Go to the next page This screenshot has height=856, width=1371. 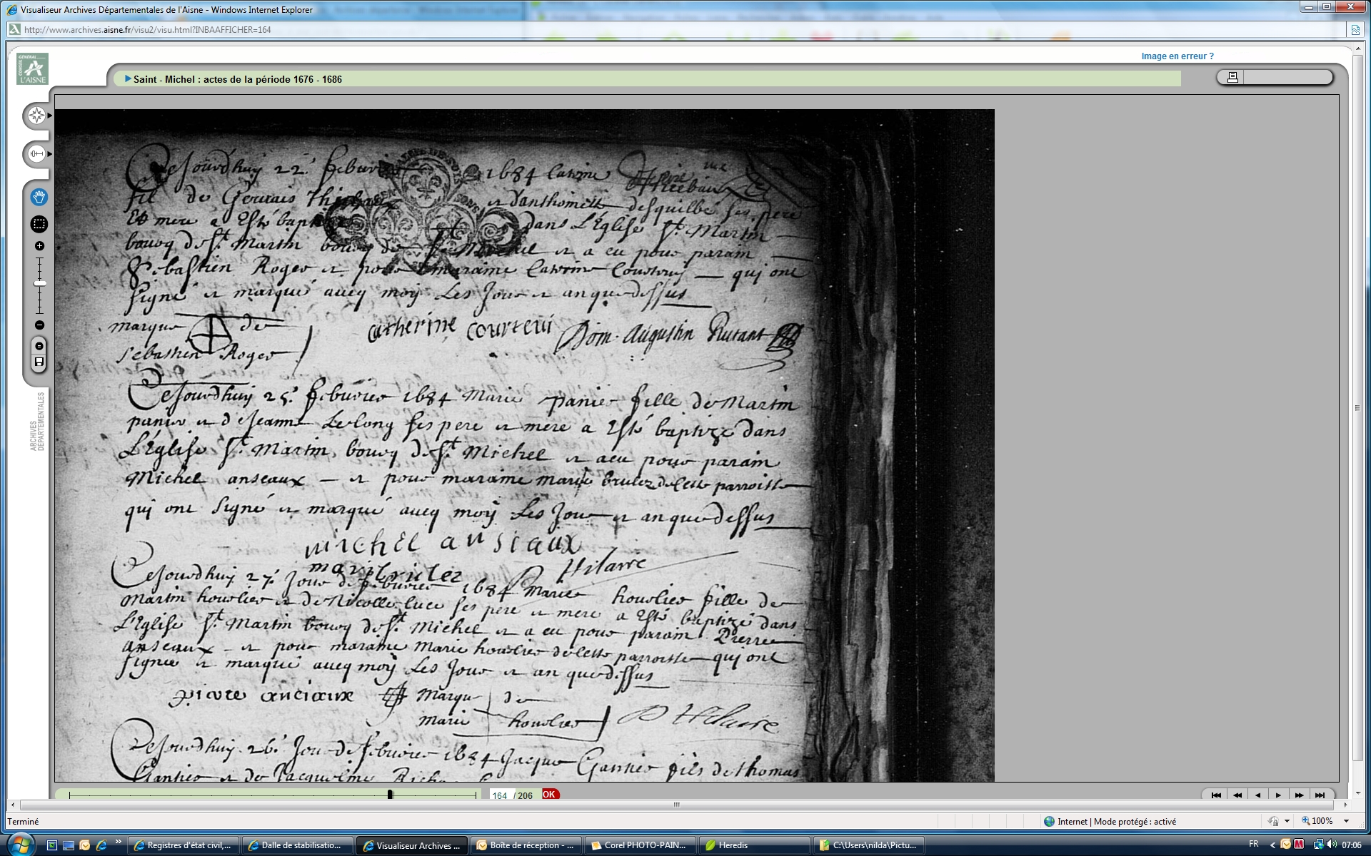(x=1278, y=795)
